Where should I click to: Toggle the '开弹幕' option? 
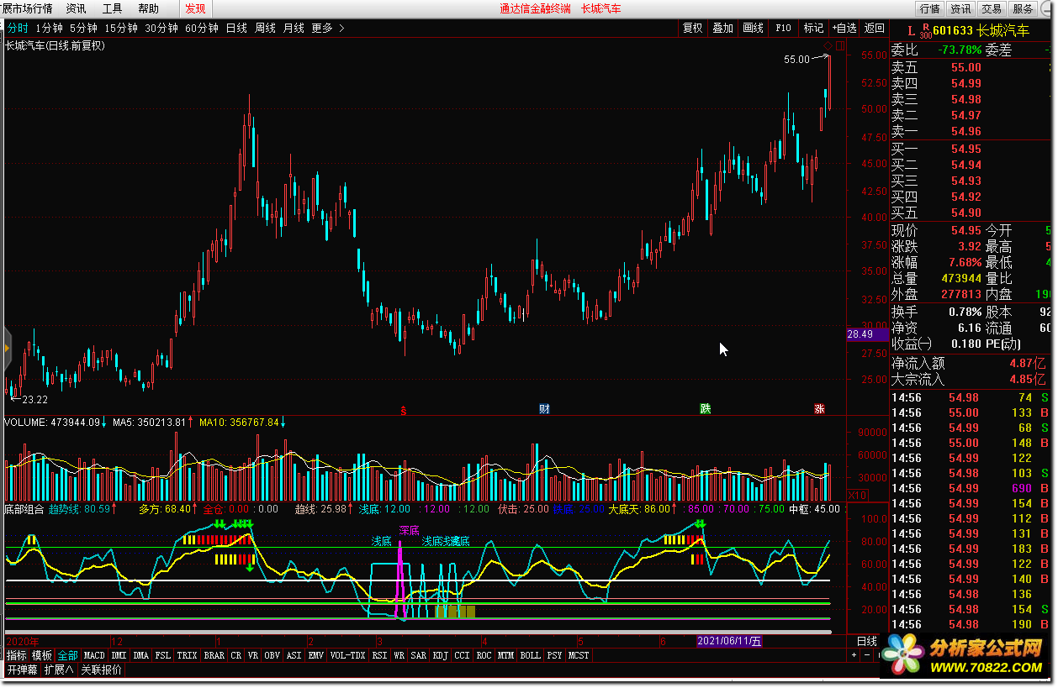[x=23, y=670]
